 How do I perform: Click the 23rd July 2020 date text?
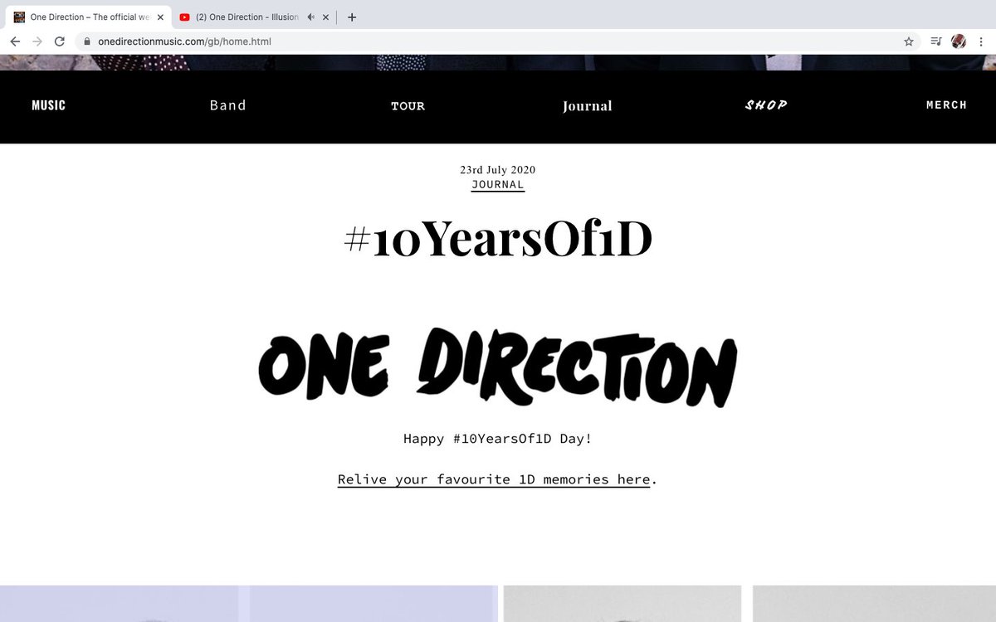[x=498, y=170]
